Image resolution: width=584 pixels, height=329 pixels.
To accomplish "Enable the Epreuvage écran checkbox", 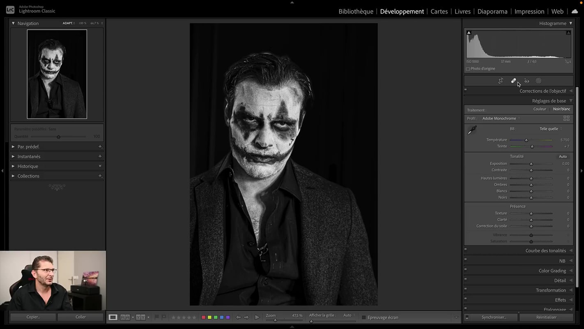I will 363,317.
